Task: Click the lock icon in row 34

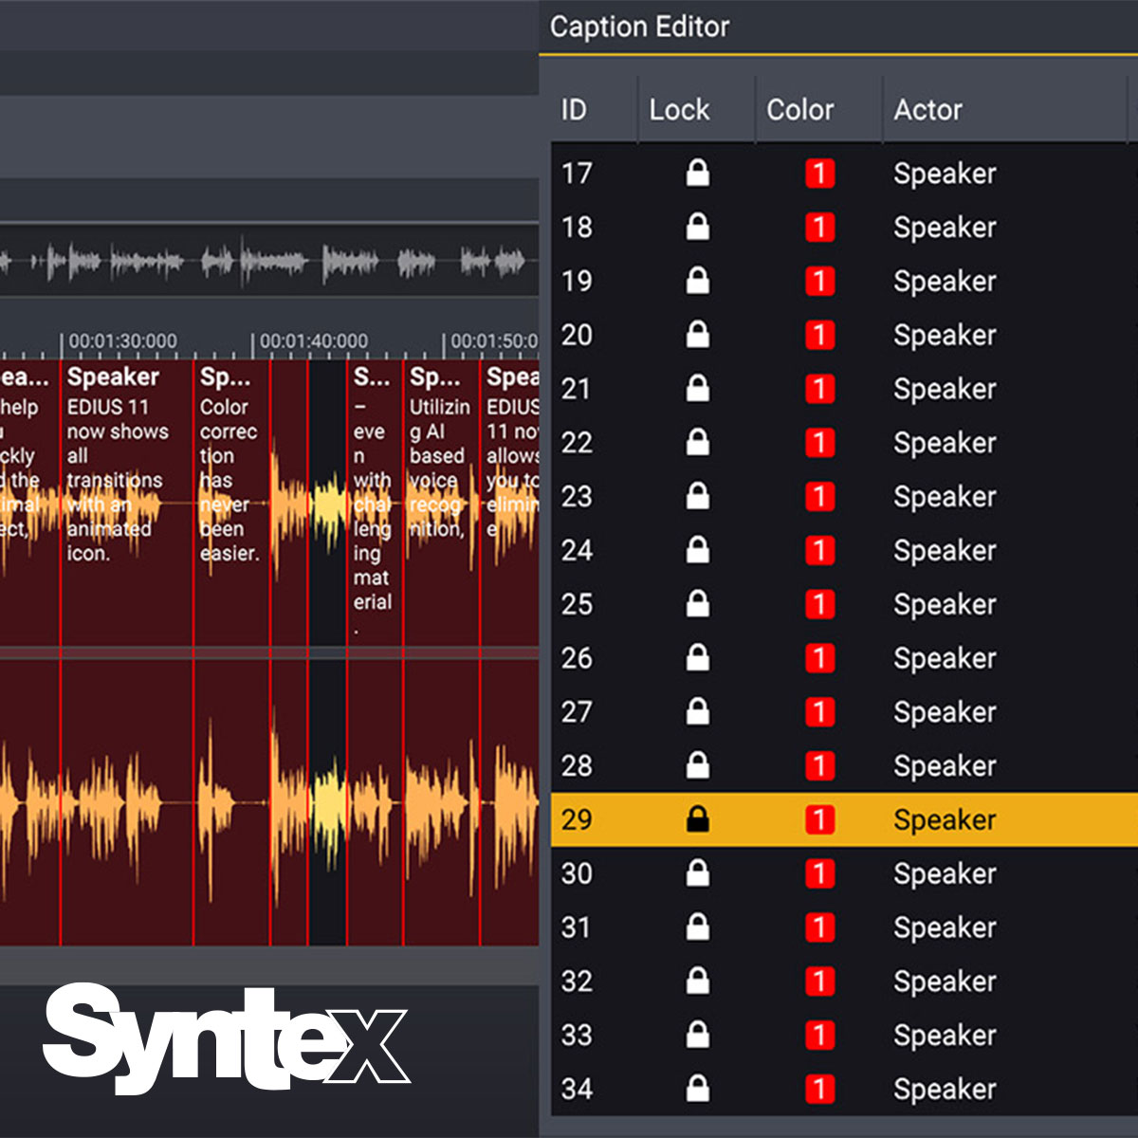Action: [x=697, y=1089]
